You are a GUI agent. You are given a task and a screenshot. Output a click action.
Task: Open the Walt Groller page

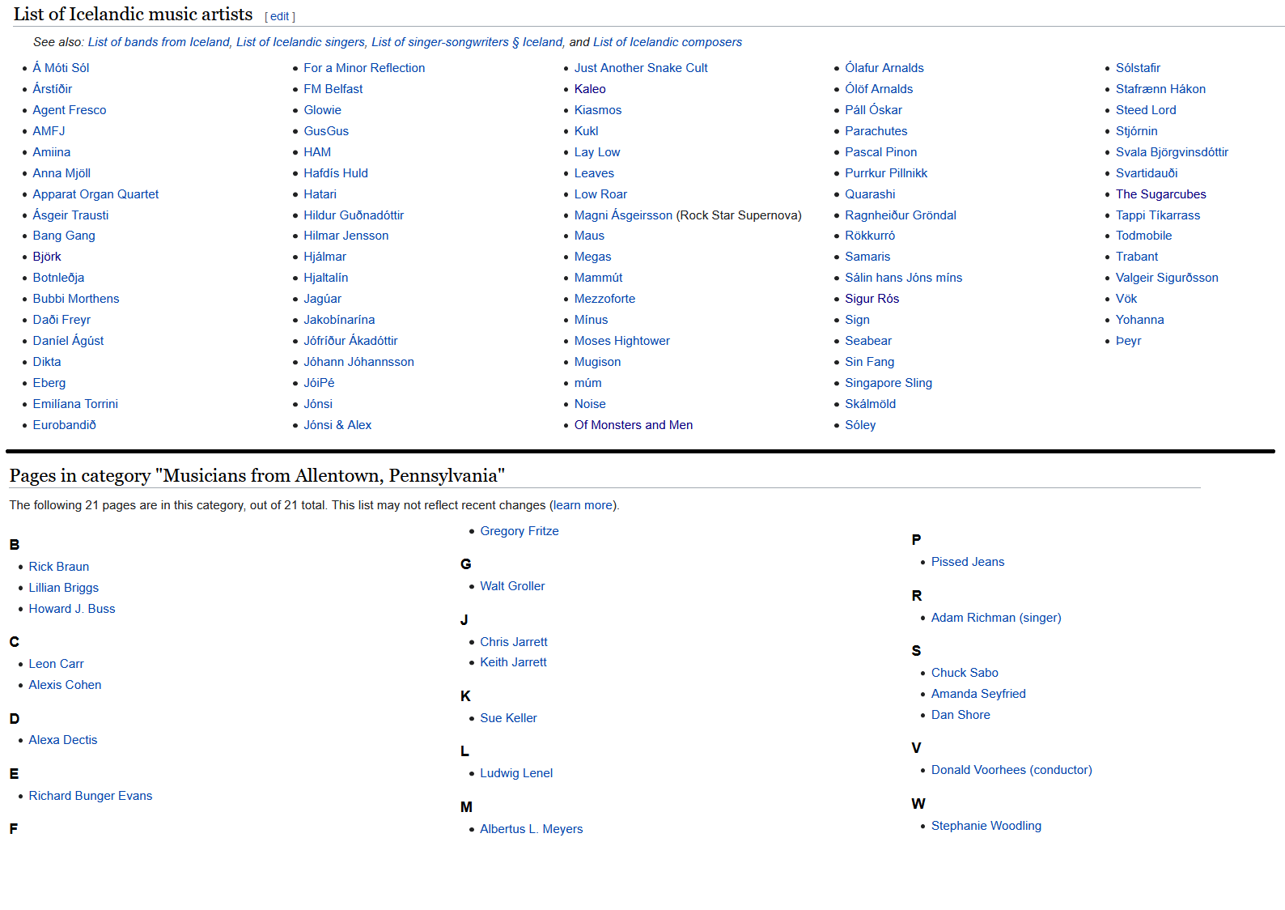pos(512,586)
